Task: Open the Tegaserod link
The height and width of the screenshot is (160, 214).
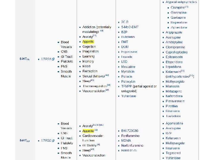Action: 173,153
